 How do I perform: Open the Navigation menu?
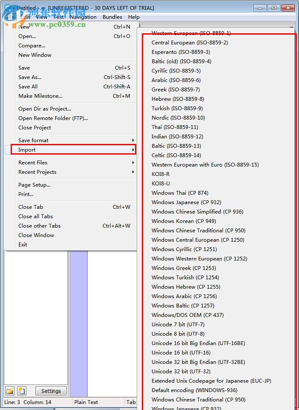pos(83,17)
